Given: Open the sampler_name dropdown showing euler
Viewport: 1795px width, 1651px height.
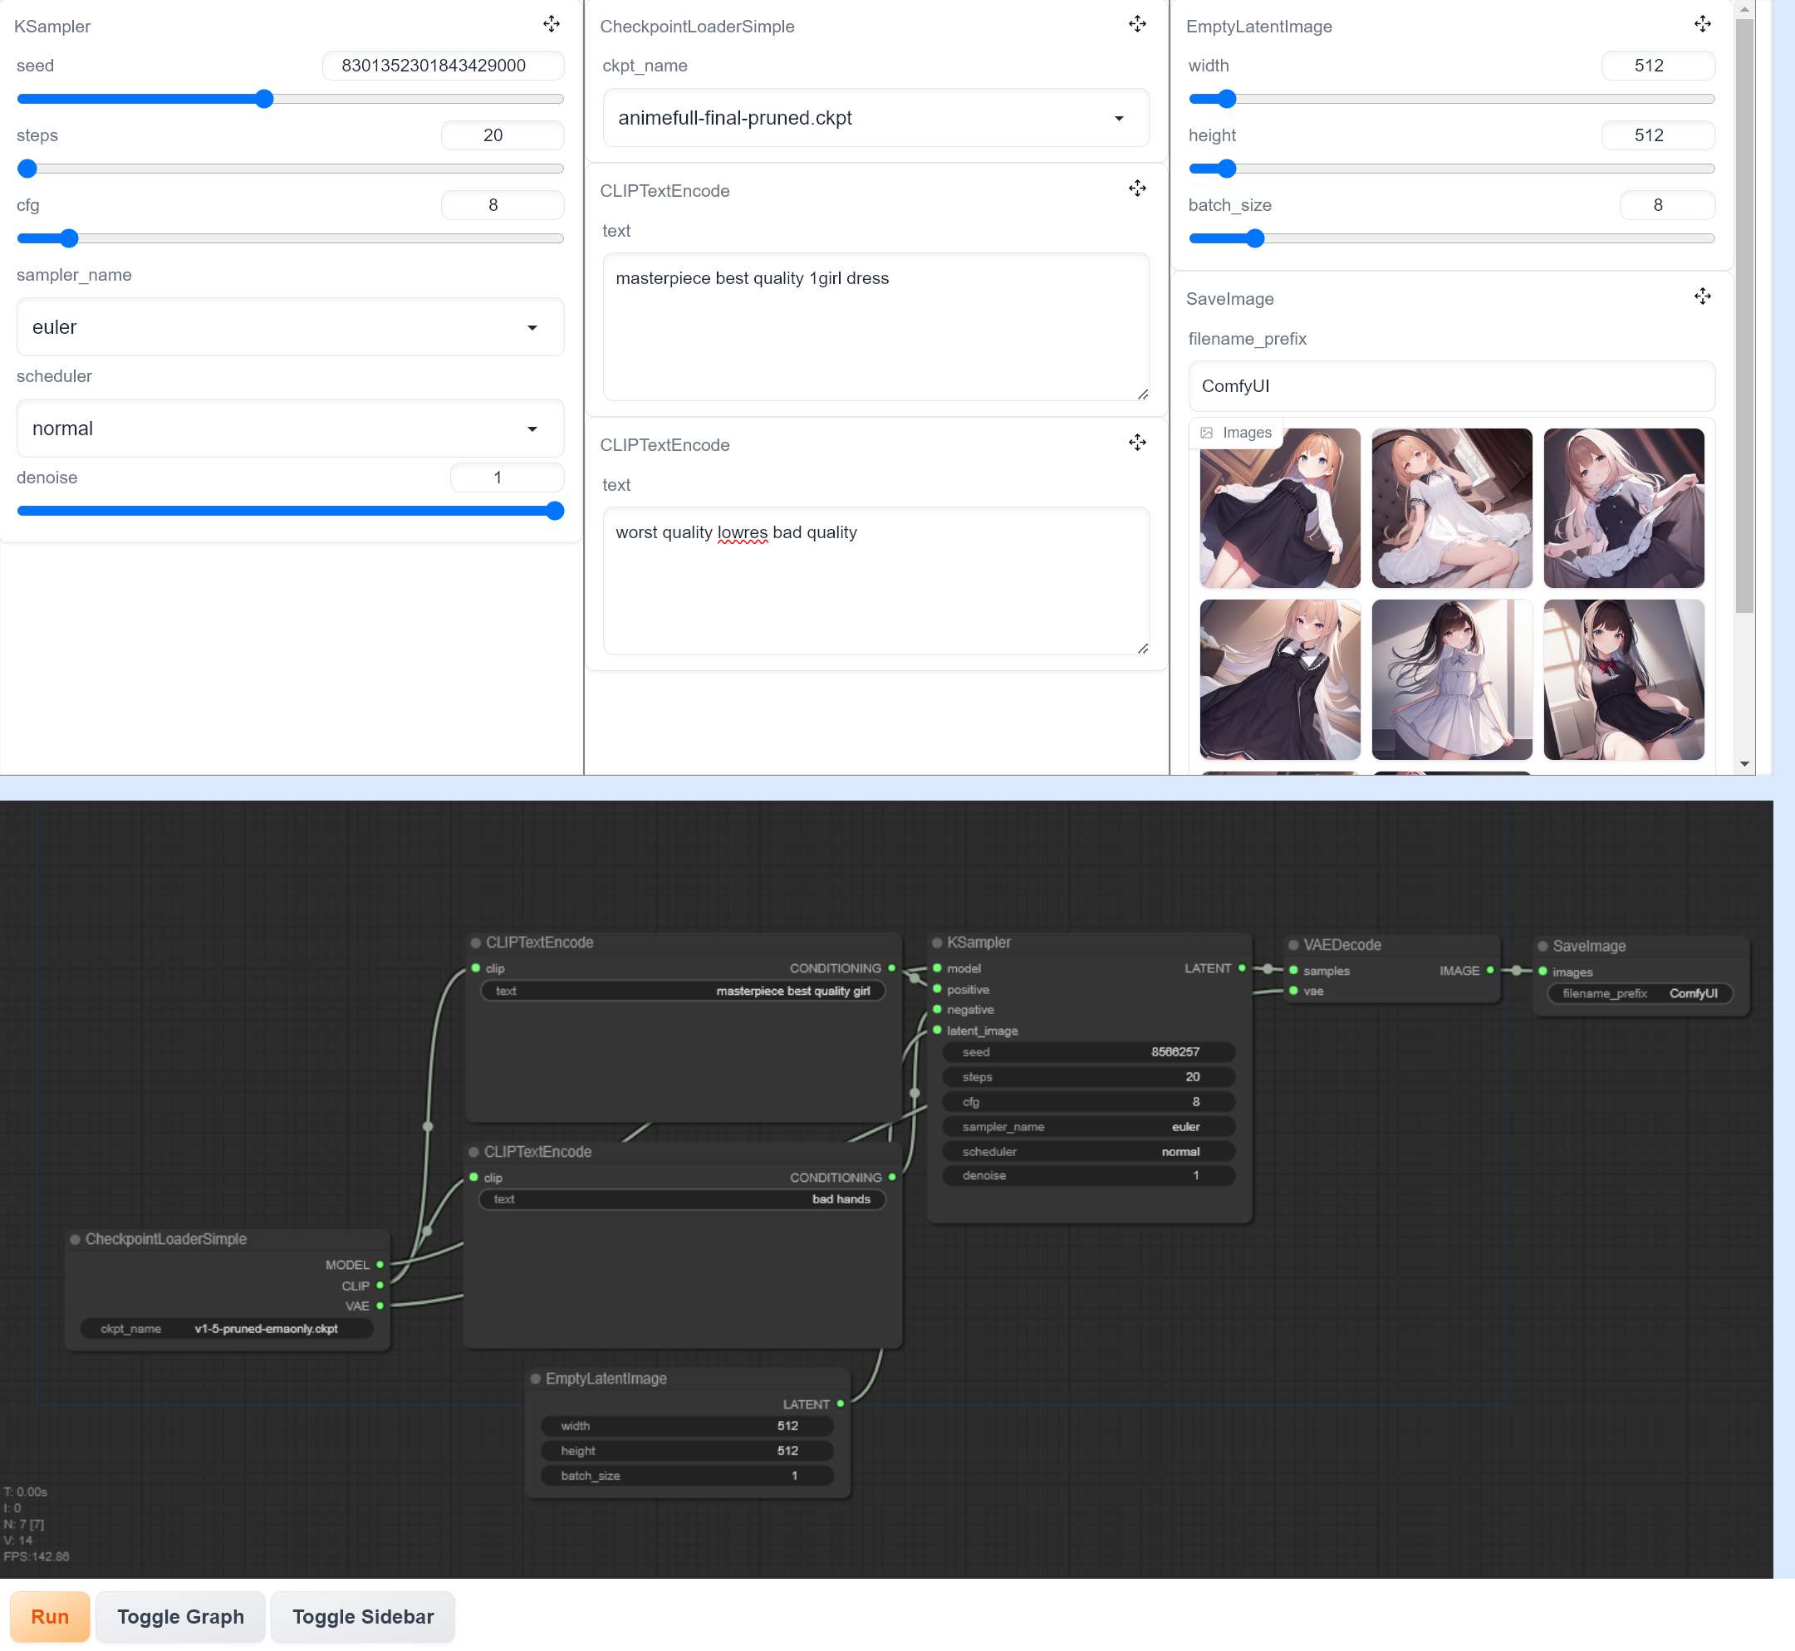Looking at the screenshot, I should [290, 327].
